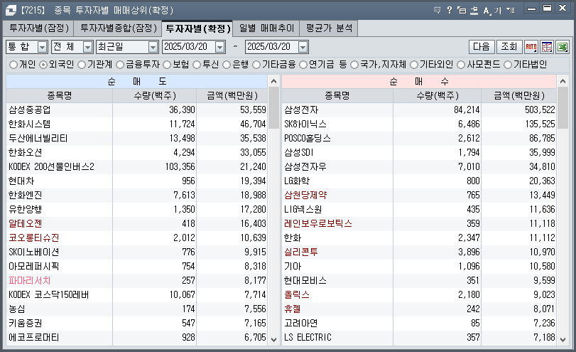Select LS ELECTRIC row

419,338
